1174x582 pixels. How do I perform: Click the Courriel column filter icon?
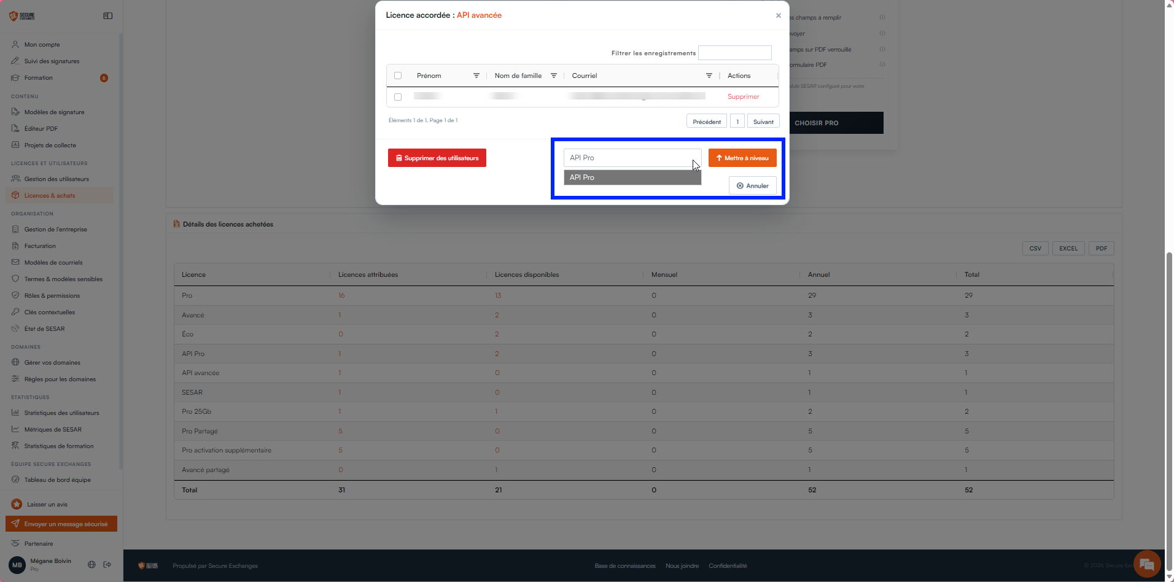pos(709,76)
